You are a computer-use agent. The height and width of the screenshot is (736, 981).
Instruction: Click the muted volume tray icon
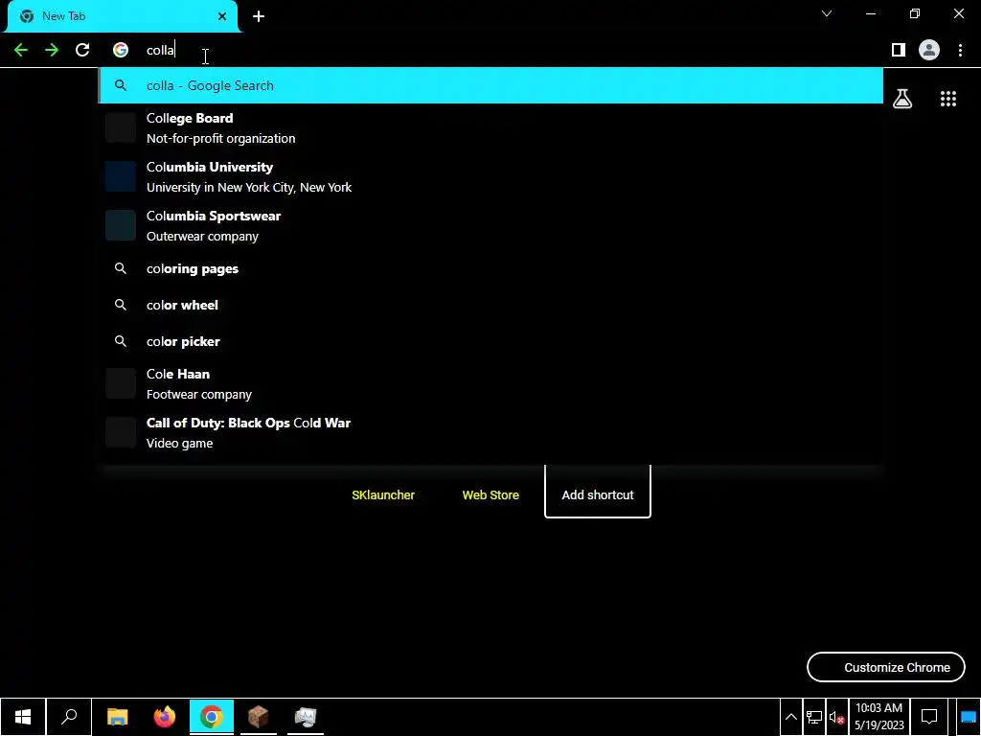[x=836, y=717]
